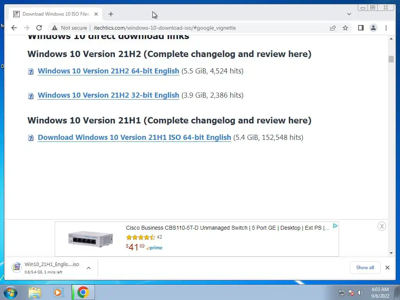
Task: Click file icon beside 21H1 ISO link
Action: coord(30,138)
